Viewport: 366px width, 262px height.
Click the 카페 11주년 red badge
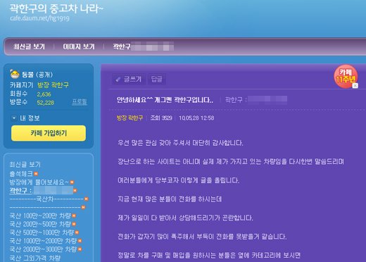coord(346,76)
